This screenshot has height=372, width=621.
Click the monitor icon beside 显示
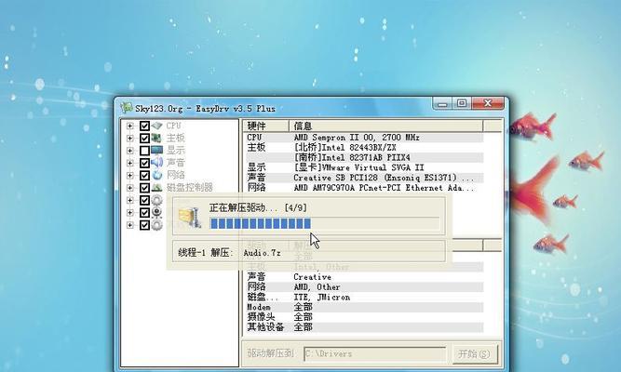156,151
